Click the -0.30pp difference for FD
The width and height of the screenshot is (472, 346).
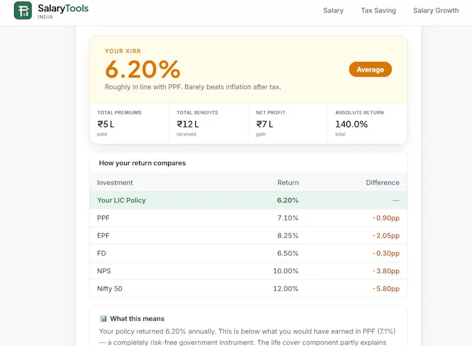pyautogui.click(x=386, y=253)
